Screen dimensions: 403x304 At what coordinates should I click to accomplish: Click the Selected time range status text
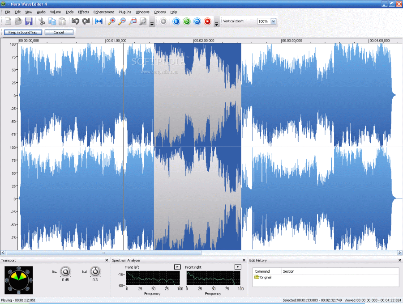(312, 300)
